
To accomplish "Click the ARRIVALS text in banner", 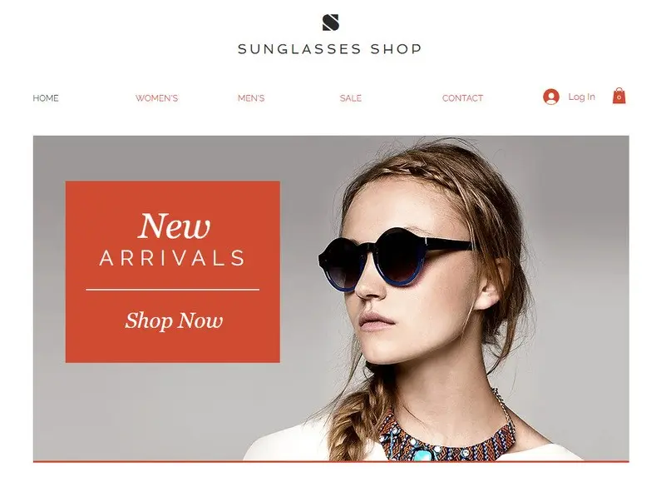I will tap(172, 258).
